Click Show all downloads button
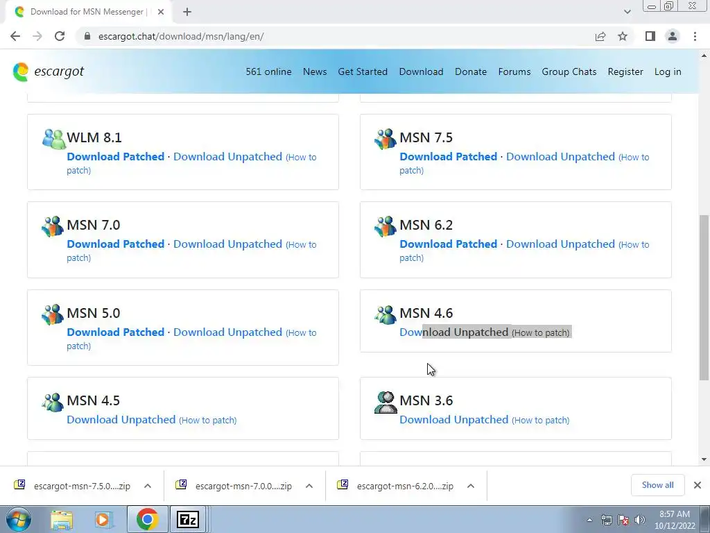710x533 pixels. click(657, 485)
